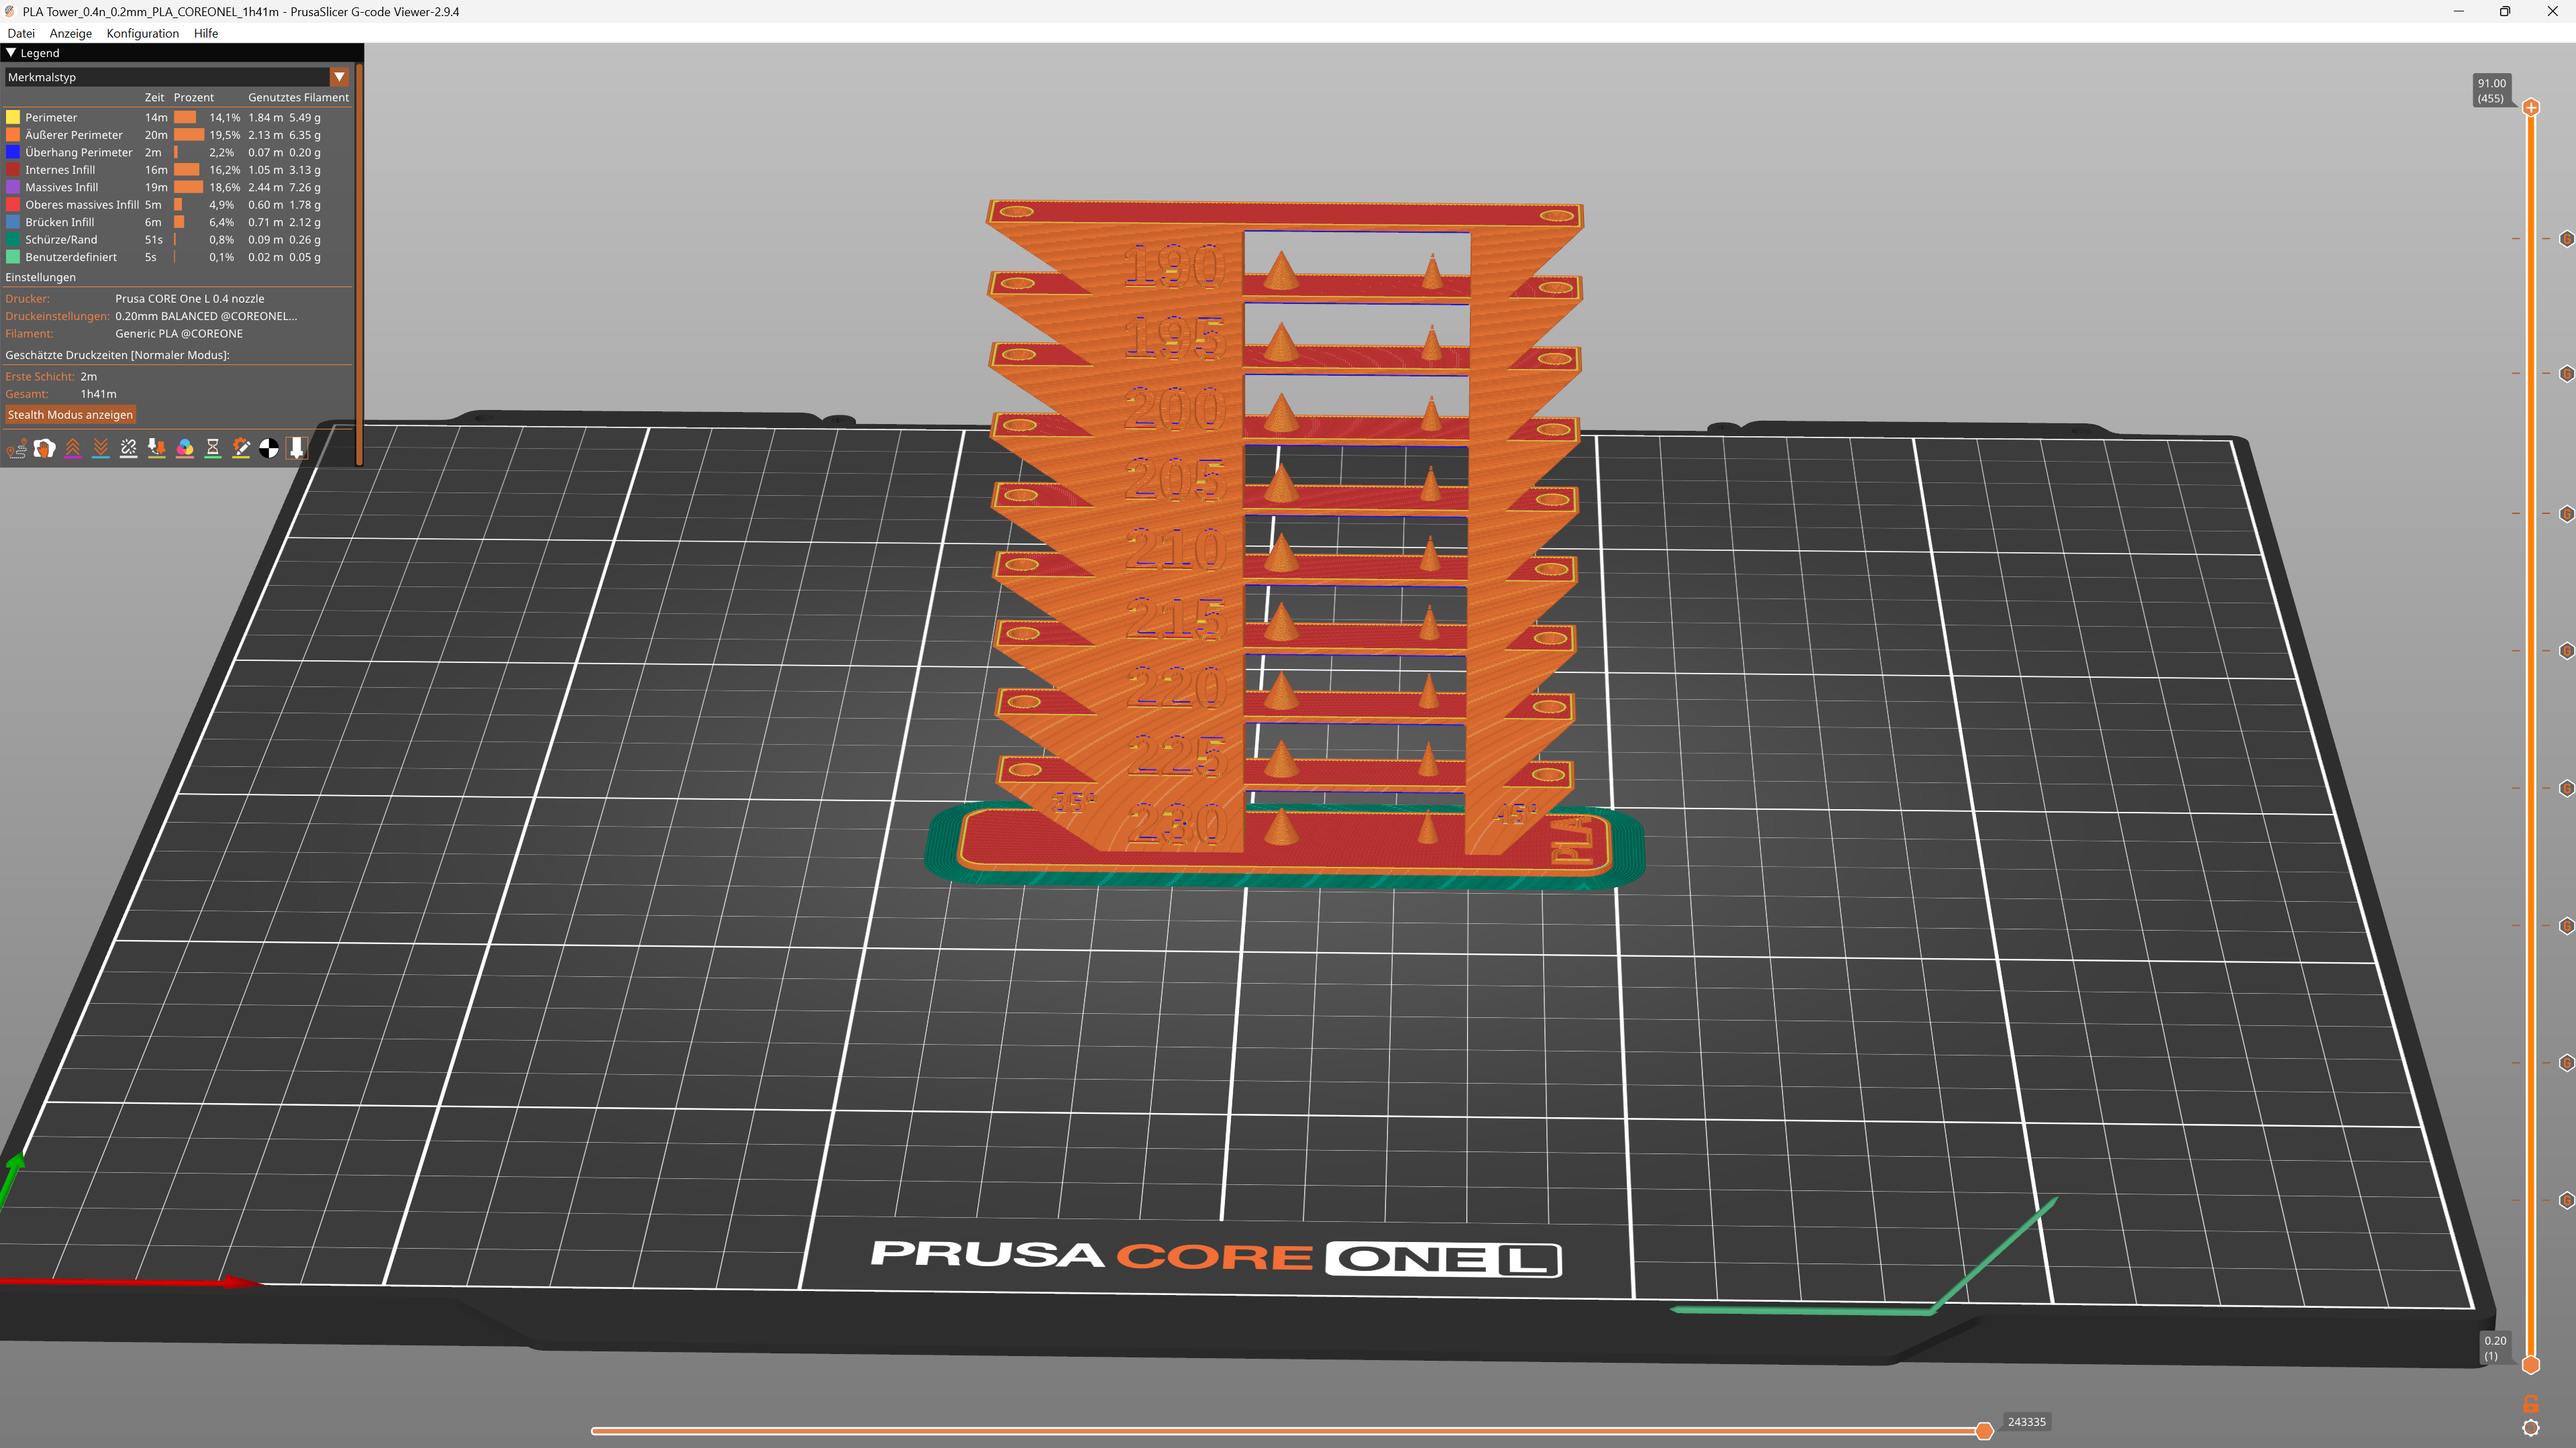Click the Prusa CORE One L 0.4 nozzle text

click(190, 299)
